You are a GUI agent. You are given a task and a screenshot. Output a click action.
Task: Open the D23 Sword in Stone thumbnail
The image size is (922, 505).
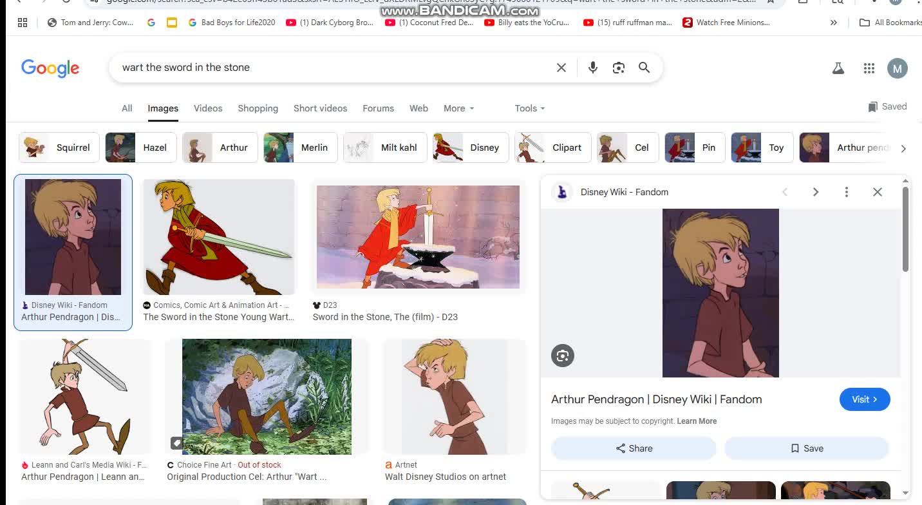coord(418,237)
